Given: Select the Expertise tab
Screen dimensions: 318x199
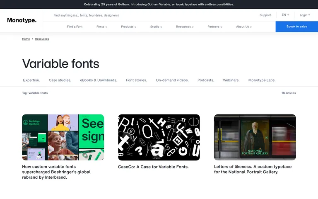Looking at the screenshot, I should click(x=31, y=80).
